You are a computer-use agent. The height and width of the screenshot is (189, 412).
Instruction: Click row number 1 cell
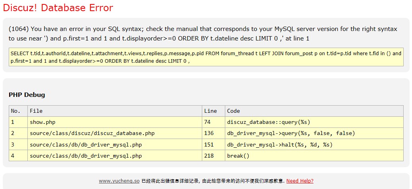pyautogui.click(x=18, y=122)
